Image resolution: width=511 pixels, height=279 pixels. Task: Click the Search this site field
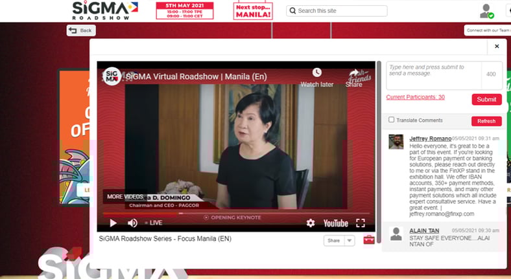(x=337, y=11)
